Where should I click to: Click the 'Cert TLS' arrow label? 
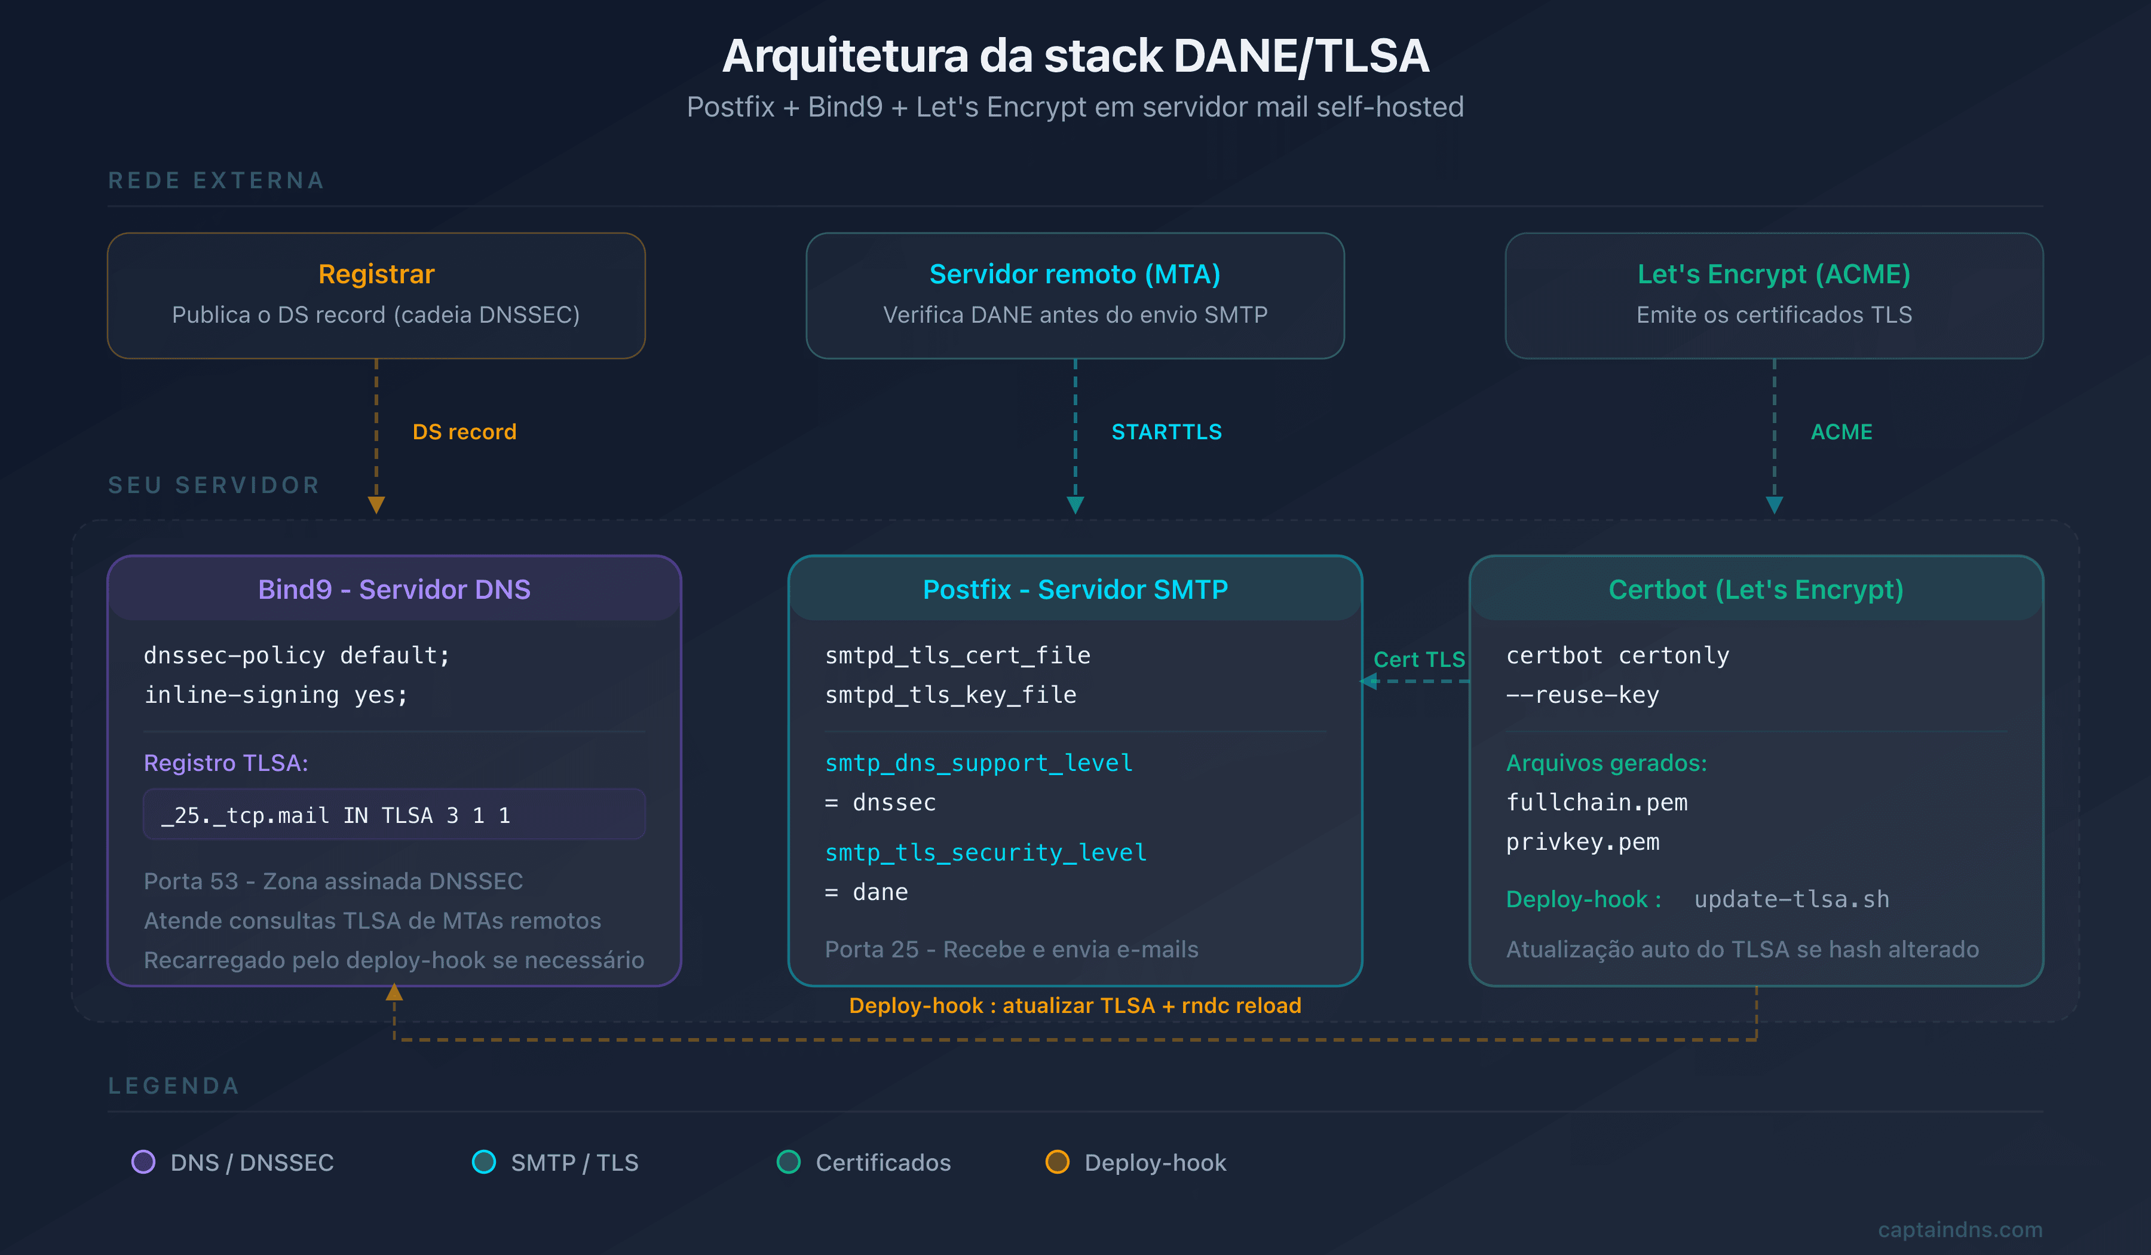click(1418, 659)
